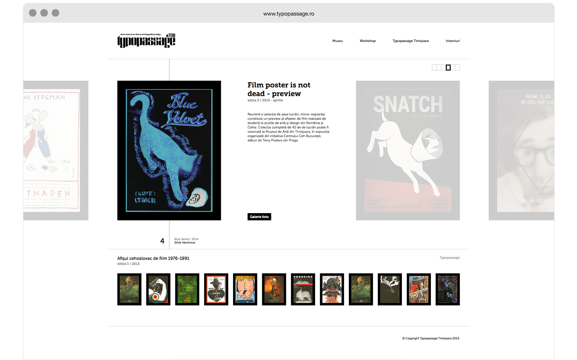Show the faded Bergman poster on left

coord(56,151)
